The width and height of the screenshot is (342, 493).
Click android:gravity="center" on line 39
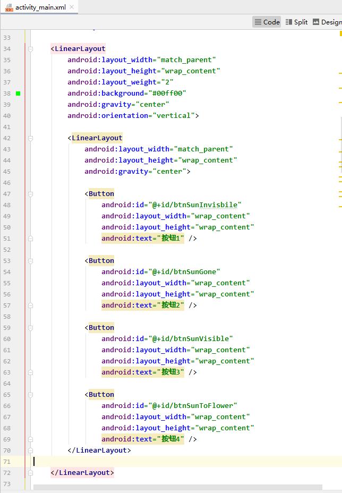[118, 105]
